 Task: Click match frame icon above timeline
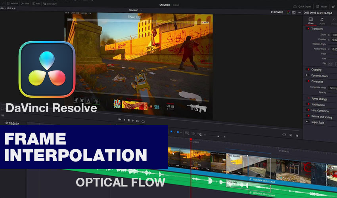pos(284,135)
